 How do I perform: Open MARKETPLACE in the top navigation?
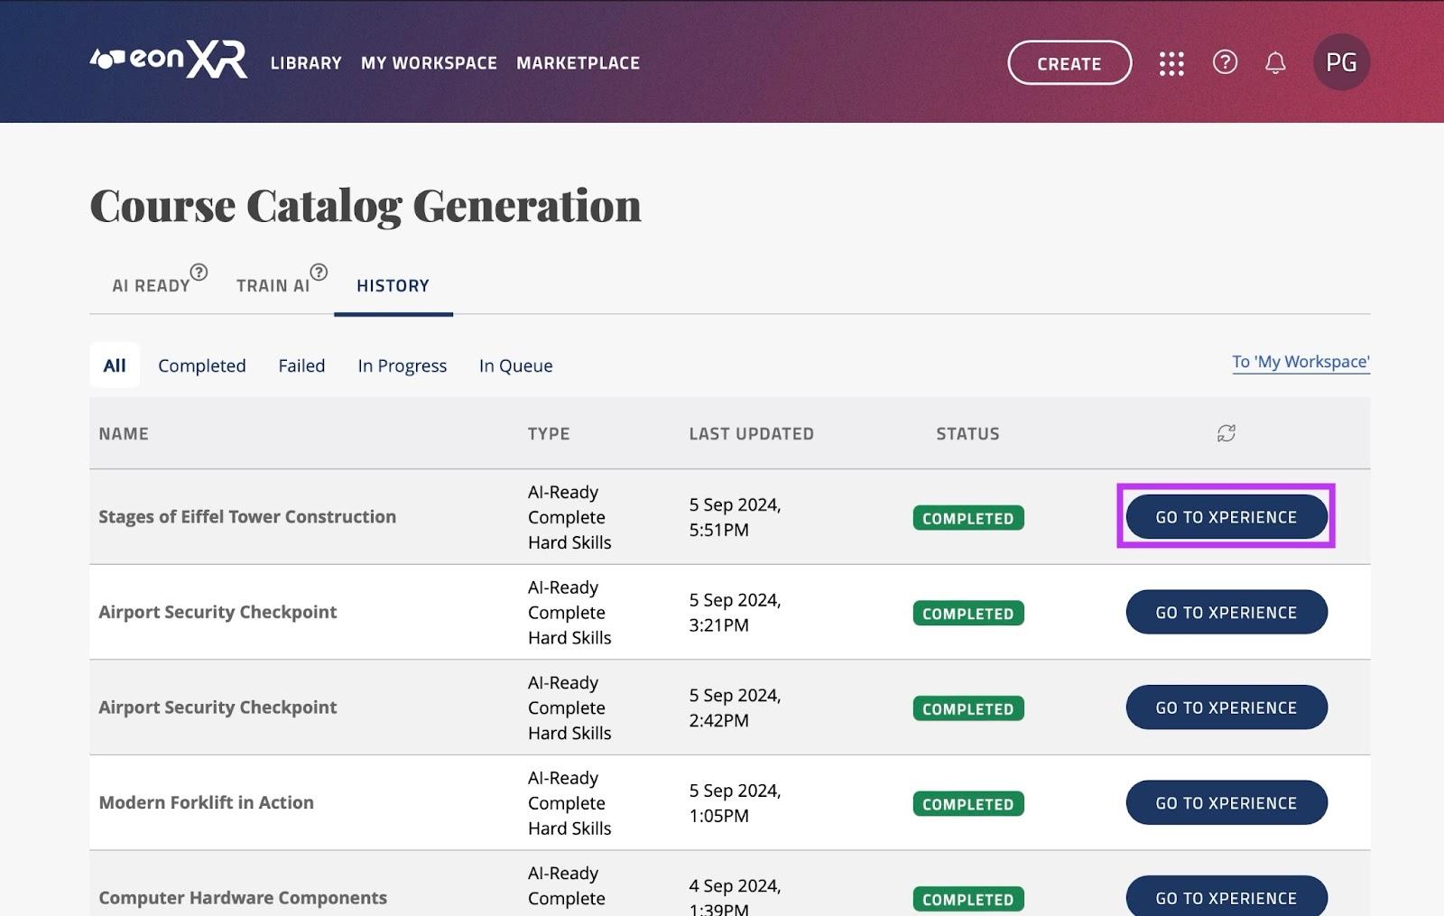click(x=578, y=63)
